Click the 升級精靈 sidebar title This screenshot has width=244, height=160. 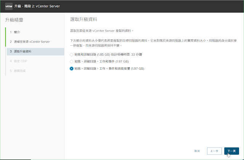14,20
